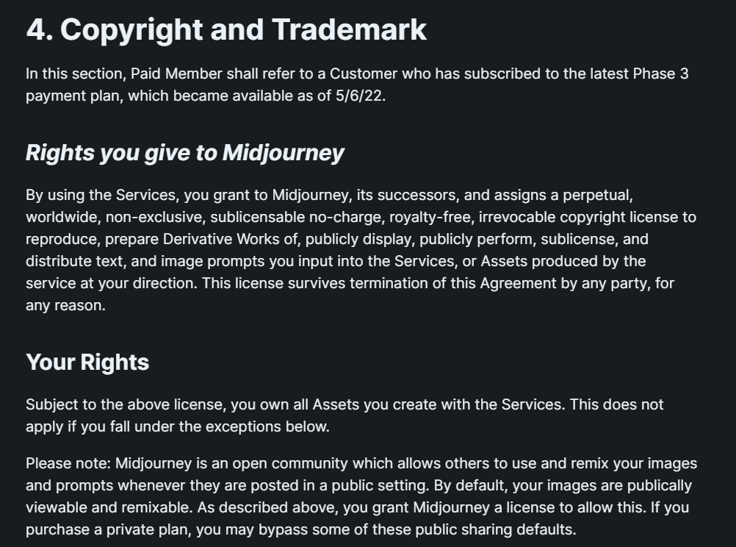Click the date '5/6/22' in the intro

click(359, 96)
